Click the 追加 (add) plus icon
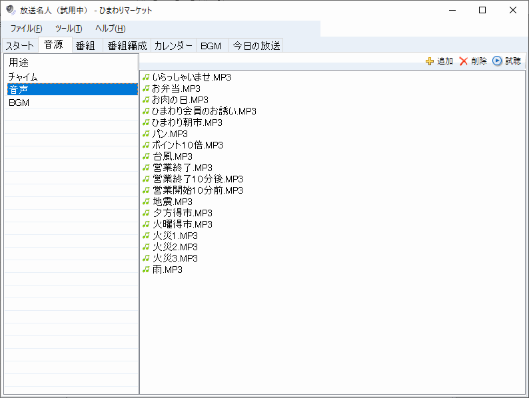529x398 pixels. pos(430,61)
